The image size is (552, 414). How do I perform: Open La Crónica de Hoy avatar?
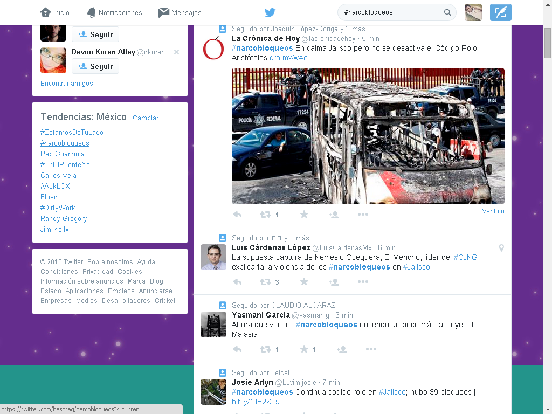click(213, 48)
